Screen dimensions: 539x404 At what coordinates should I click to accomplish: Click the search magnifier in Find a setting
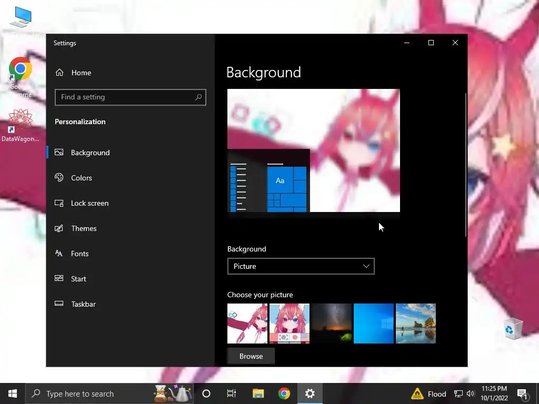(198, 97)
